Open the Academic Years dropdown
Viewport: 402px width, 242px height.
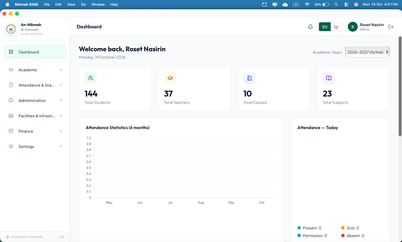point(367,52)
